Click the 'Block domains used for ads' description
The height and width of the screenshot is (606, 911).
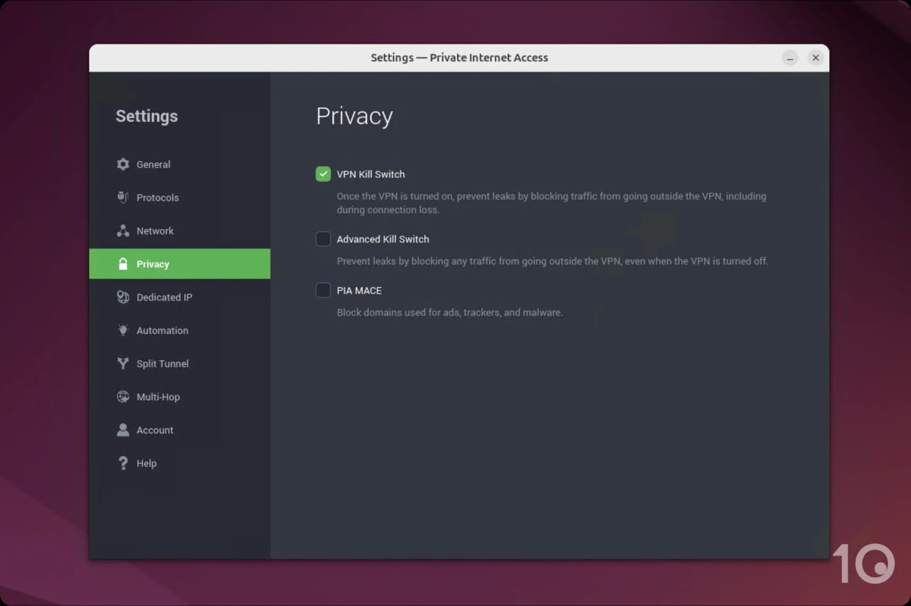point(449,313)
